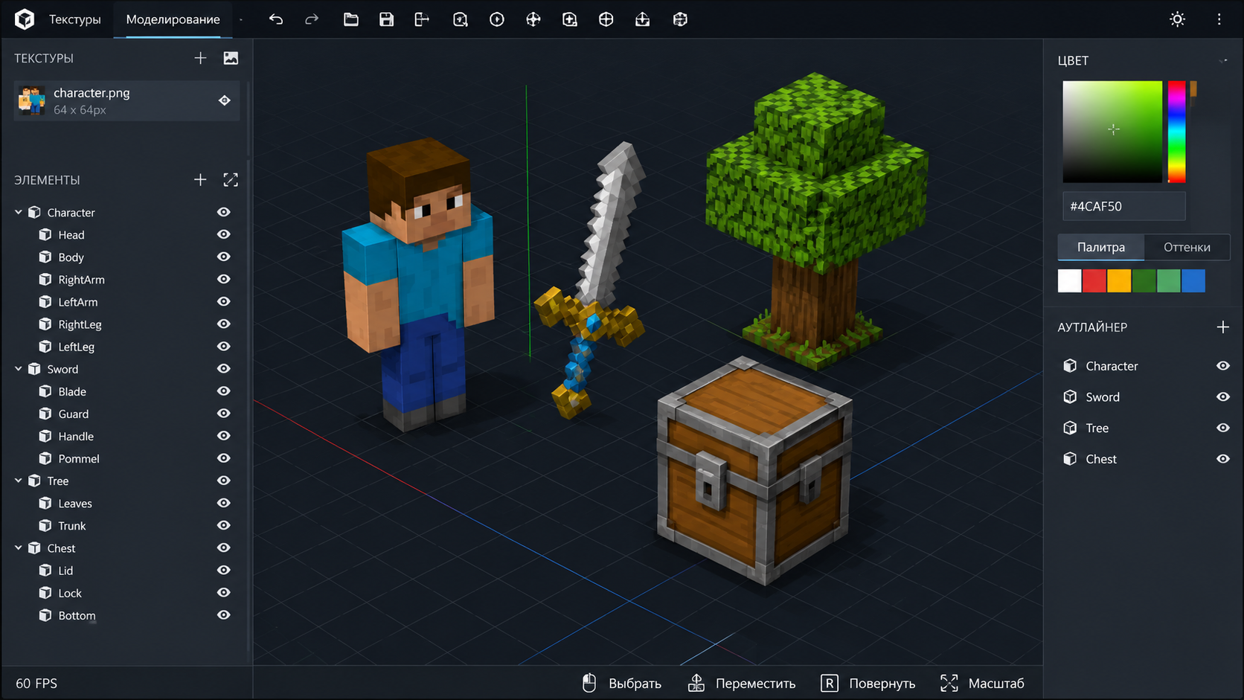Activate the Переместить tool

click(741, 683)
